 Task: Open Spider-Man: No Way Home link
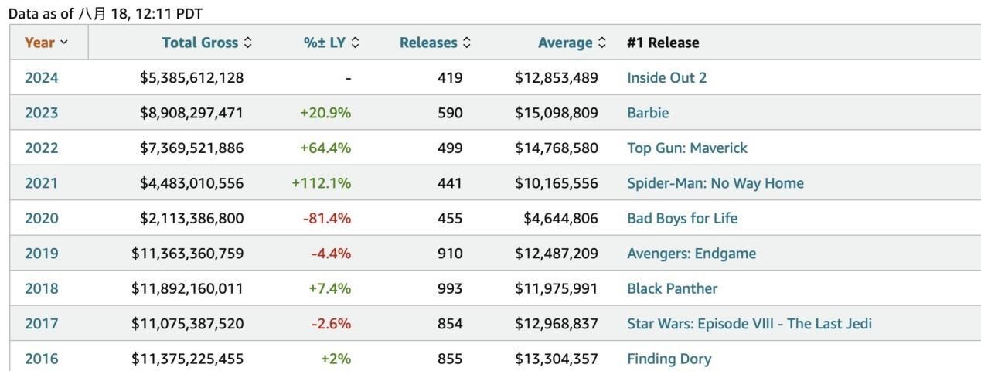715,183
